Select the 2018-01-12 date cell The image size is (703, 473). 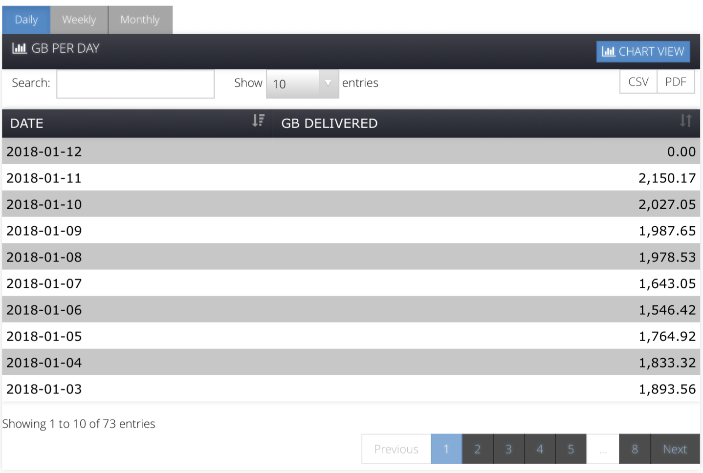tap(137, 151)
